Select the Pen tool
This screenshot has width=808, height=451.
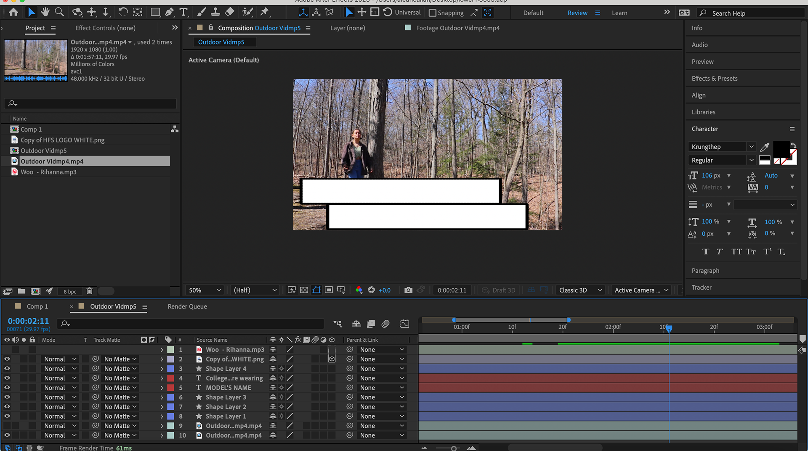169,12
